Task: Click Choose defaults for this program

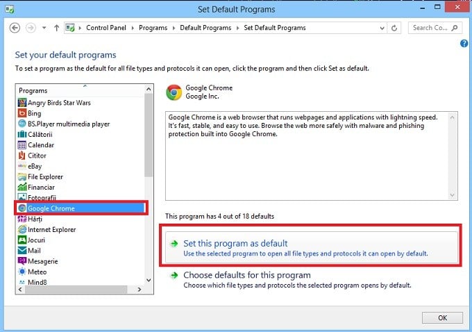Action: 297,280
